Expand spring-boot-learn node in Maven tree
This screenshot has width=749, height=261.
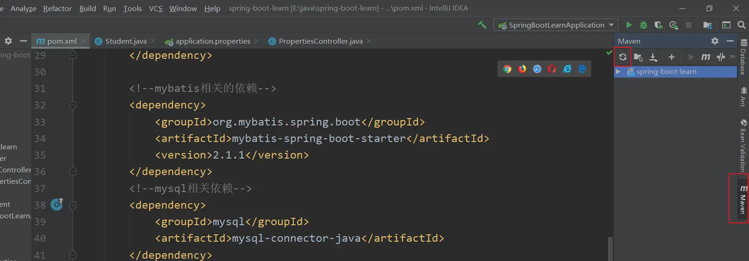[618, 72]
